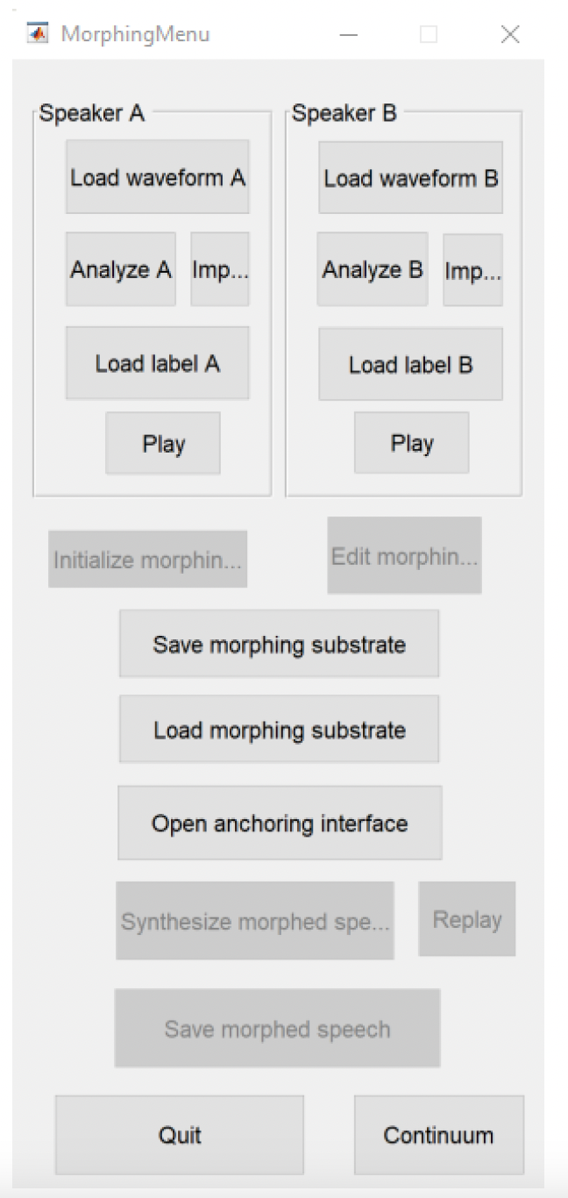Load waveform B for Speaker B

click(410, 178)
